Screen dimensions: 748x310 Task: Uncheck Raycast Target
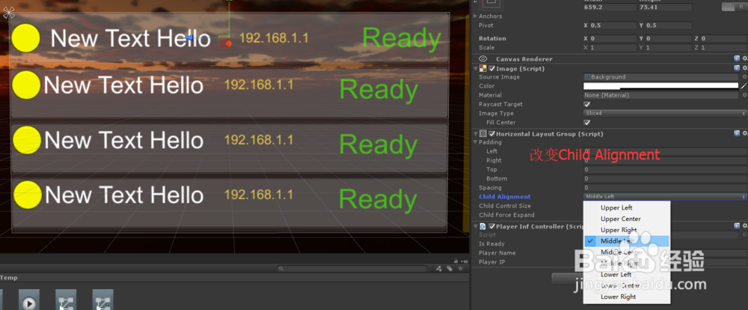(x=586, y=104)
